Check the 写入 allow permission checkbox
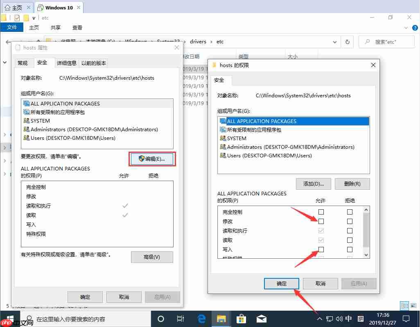The image size is (420, 327). [x=321, y=249]
